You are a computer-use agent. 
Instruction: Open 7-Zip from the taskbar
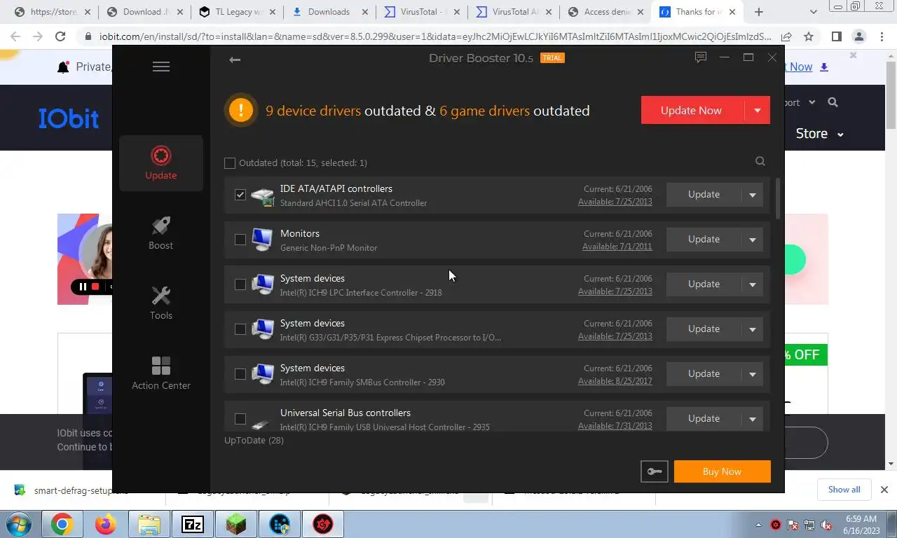click(x=192, y=524)
